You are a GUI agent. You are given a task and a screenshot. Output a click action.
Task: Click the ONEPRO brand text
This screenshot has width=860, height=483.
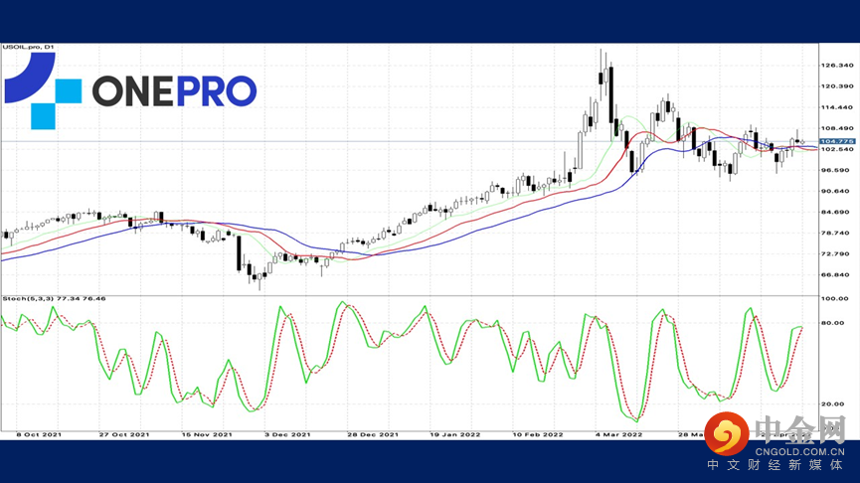pyautogui.click(x=174, y=91)
